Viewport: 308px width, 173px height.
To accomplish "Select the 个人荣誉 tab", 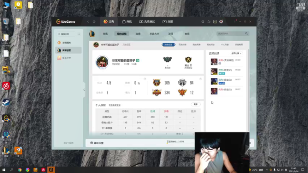I will 225,45.
